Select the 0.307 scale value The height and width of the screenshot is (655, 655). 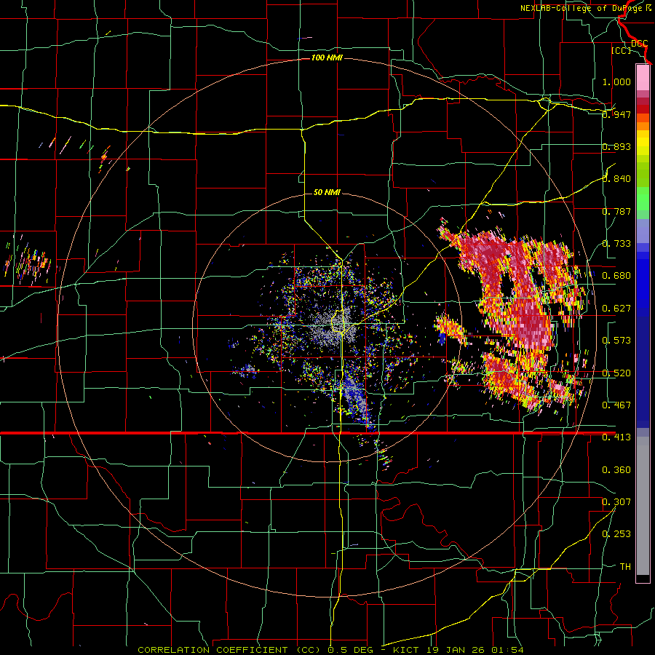[616, 502]
